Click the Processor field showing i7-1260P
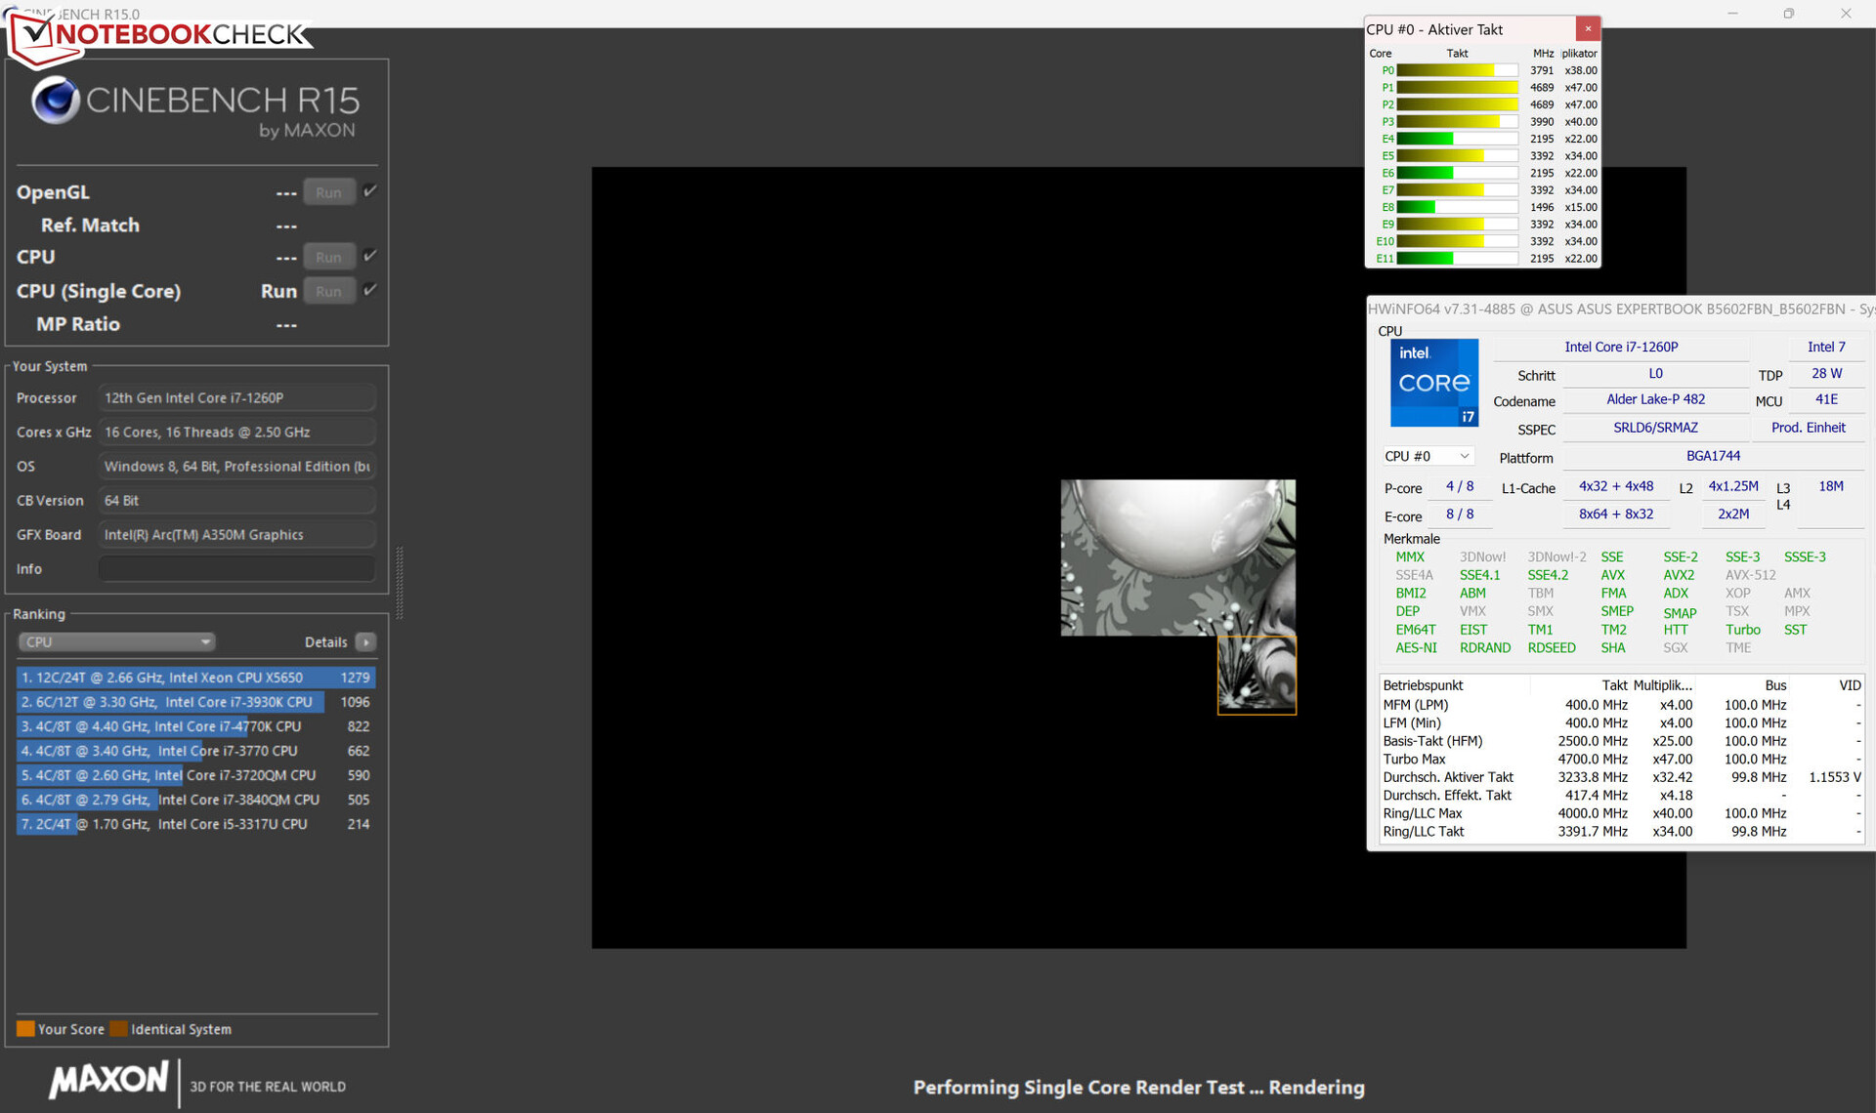1876x1113 pixels. tap(236, 397)
